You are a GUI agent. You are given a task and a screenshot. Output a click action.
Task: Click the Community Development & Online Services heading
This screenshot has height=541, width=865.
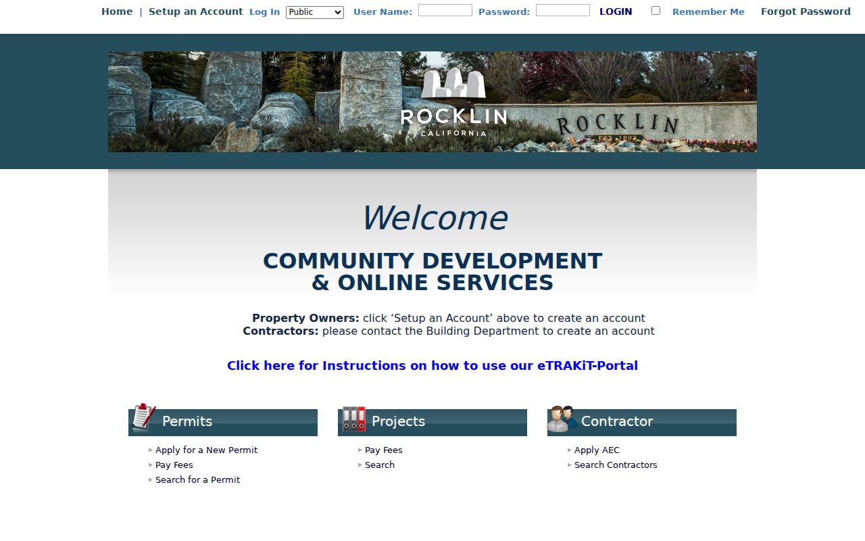pyautogui.click(x=432, y=272)
